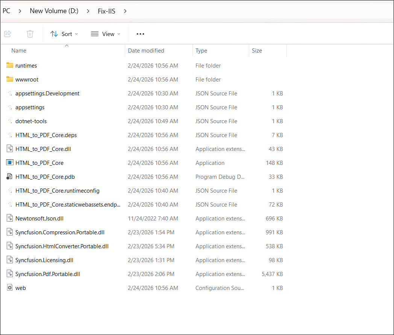Viewport: 394px width, 335px height.
Task: Click the dotnet-tools file icon
Action: click(x=9, y=121)
